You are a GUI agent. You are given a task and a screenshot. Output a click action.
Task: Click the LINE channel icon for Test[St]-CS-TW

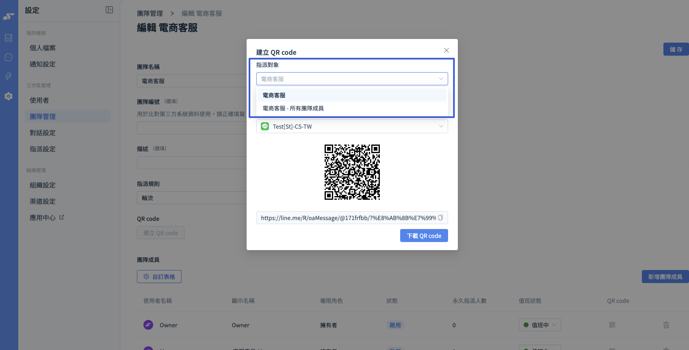click(x=265, y=126)
